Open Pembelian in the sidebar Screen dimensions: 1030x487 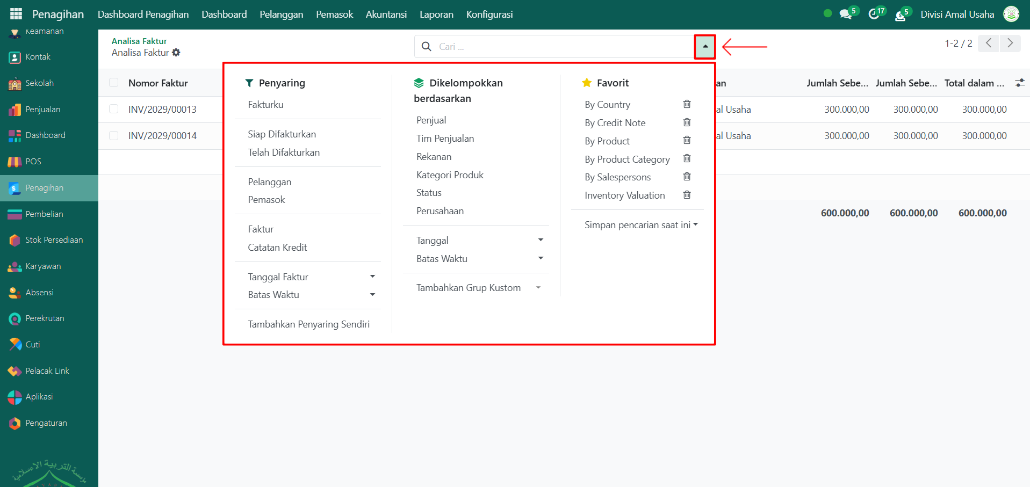point(44,214)
